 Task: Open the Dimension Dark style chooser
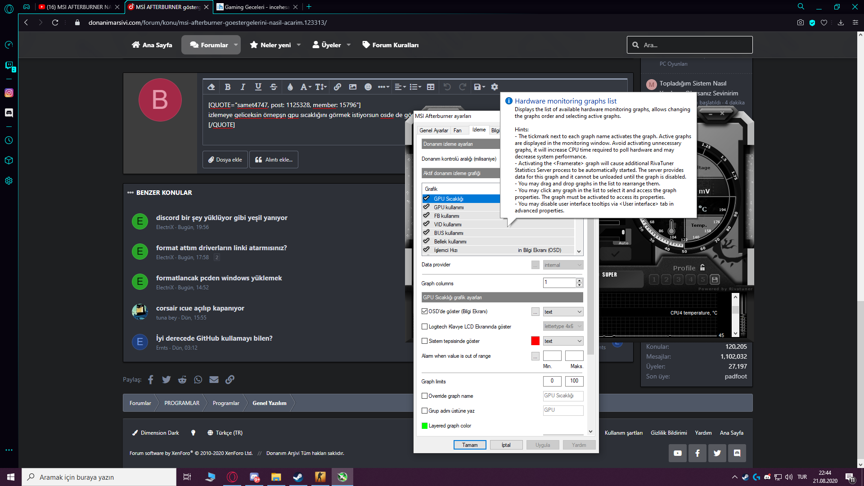pyautogui.click(x=156, y=433)
